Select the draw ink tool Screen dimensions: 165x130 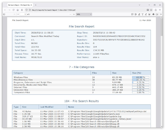tap(146, 14)
